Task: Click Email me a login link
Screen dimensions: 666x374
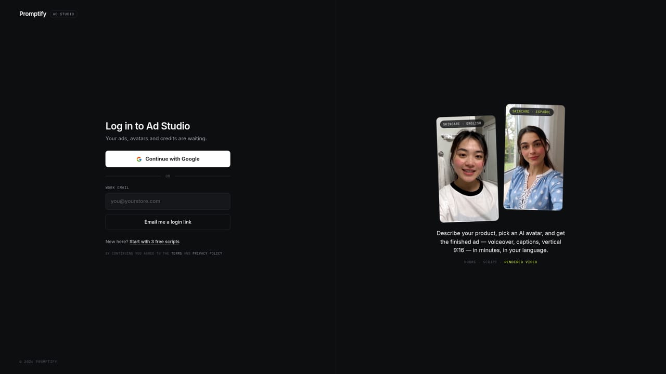Action: coord(168,222)
